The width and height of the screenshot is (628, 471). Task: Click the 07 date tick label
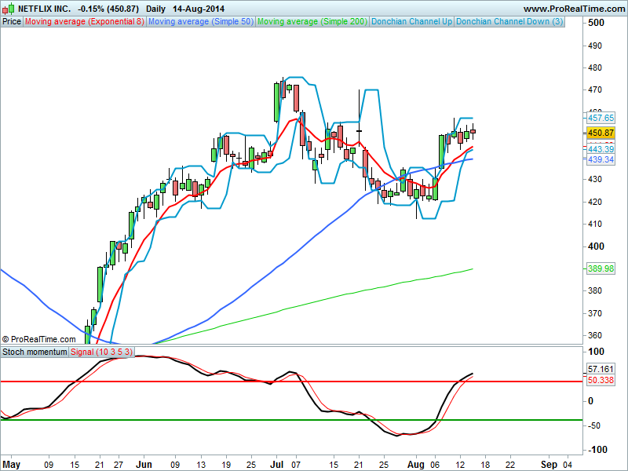(296, 465)
